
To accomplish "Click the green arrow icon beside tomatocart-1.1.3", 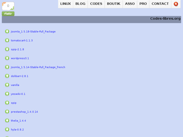I will pos(7,40).
